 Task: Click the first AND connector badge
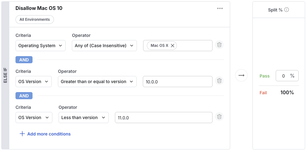[24, 60]
